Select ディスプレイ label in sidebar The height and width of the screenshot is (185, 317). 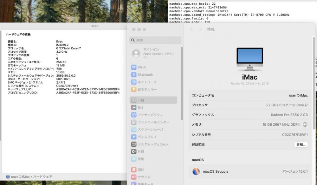[147, 137]
